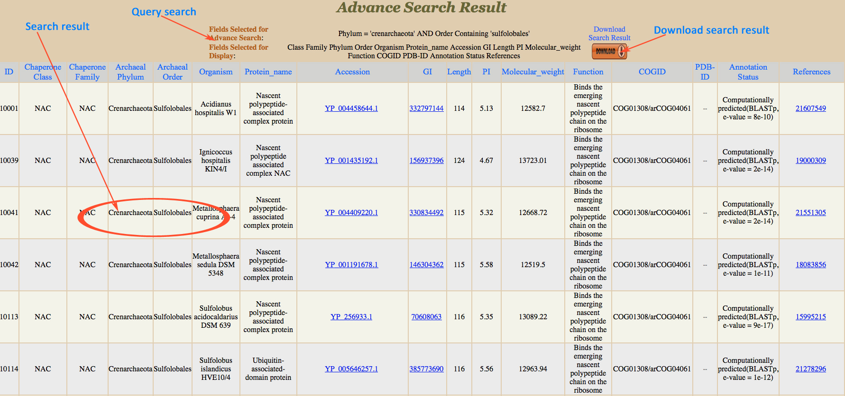Select Ubiquitin-associated-domain protein cell

coord(268,369)
